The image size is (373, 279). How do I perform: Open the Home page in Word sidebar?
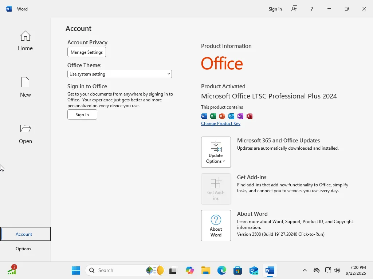click(25, 41)
